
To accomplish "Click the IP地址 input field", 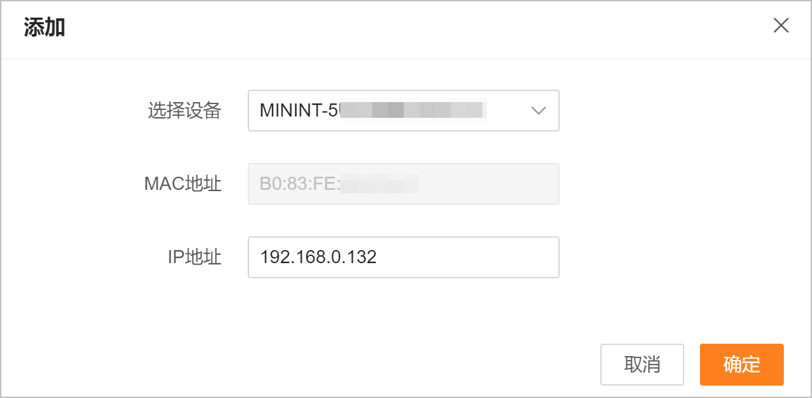I will pos(403,257).
